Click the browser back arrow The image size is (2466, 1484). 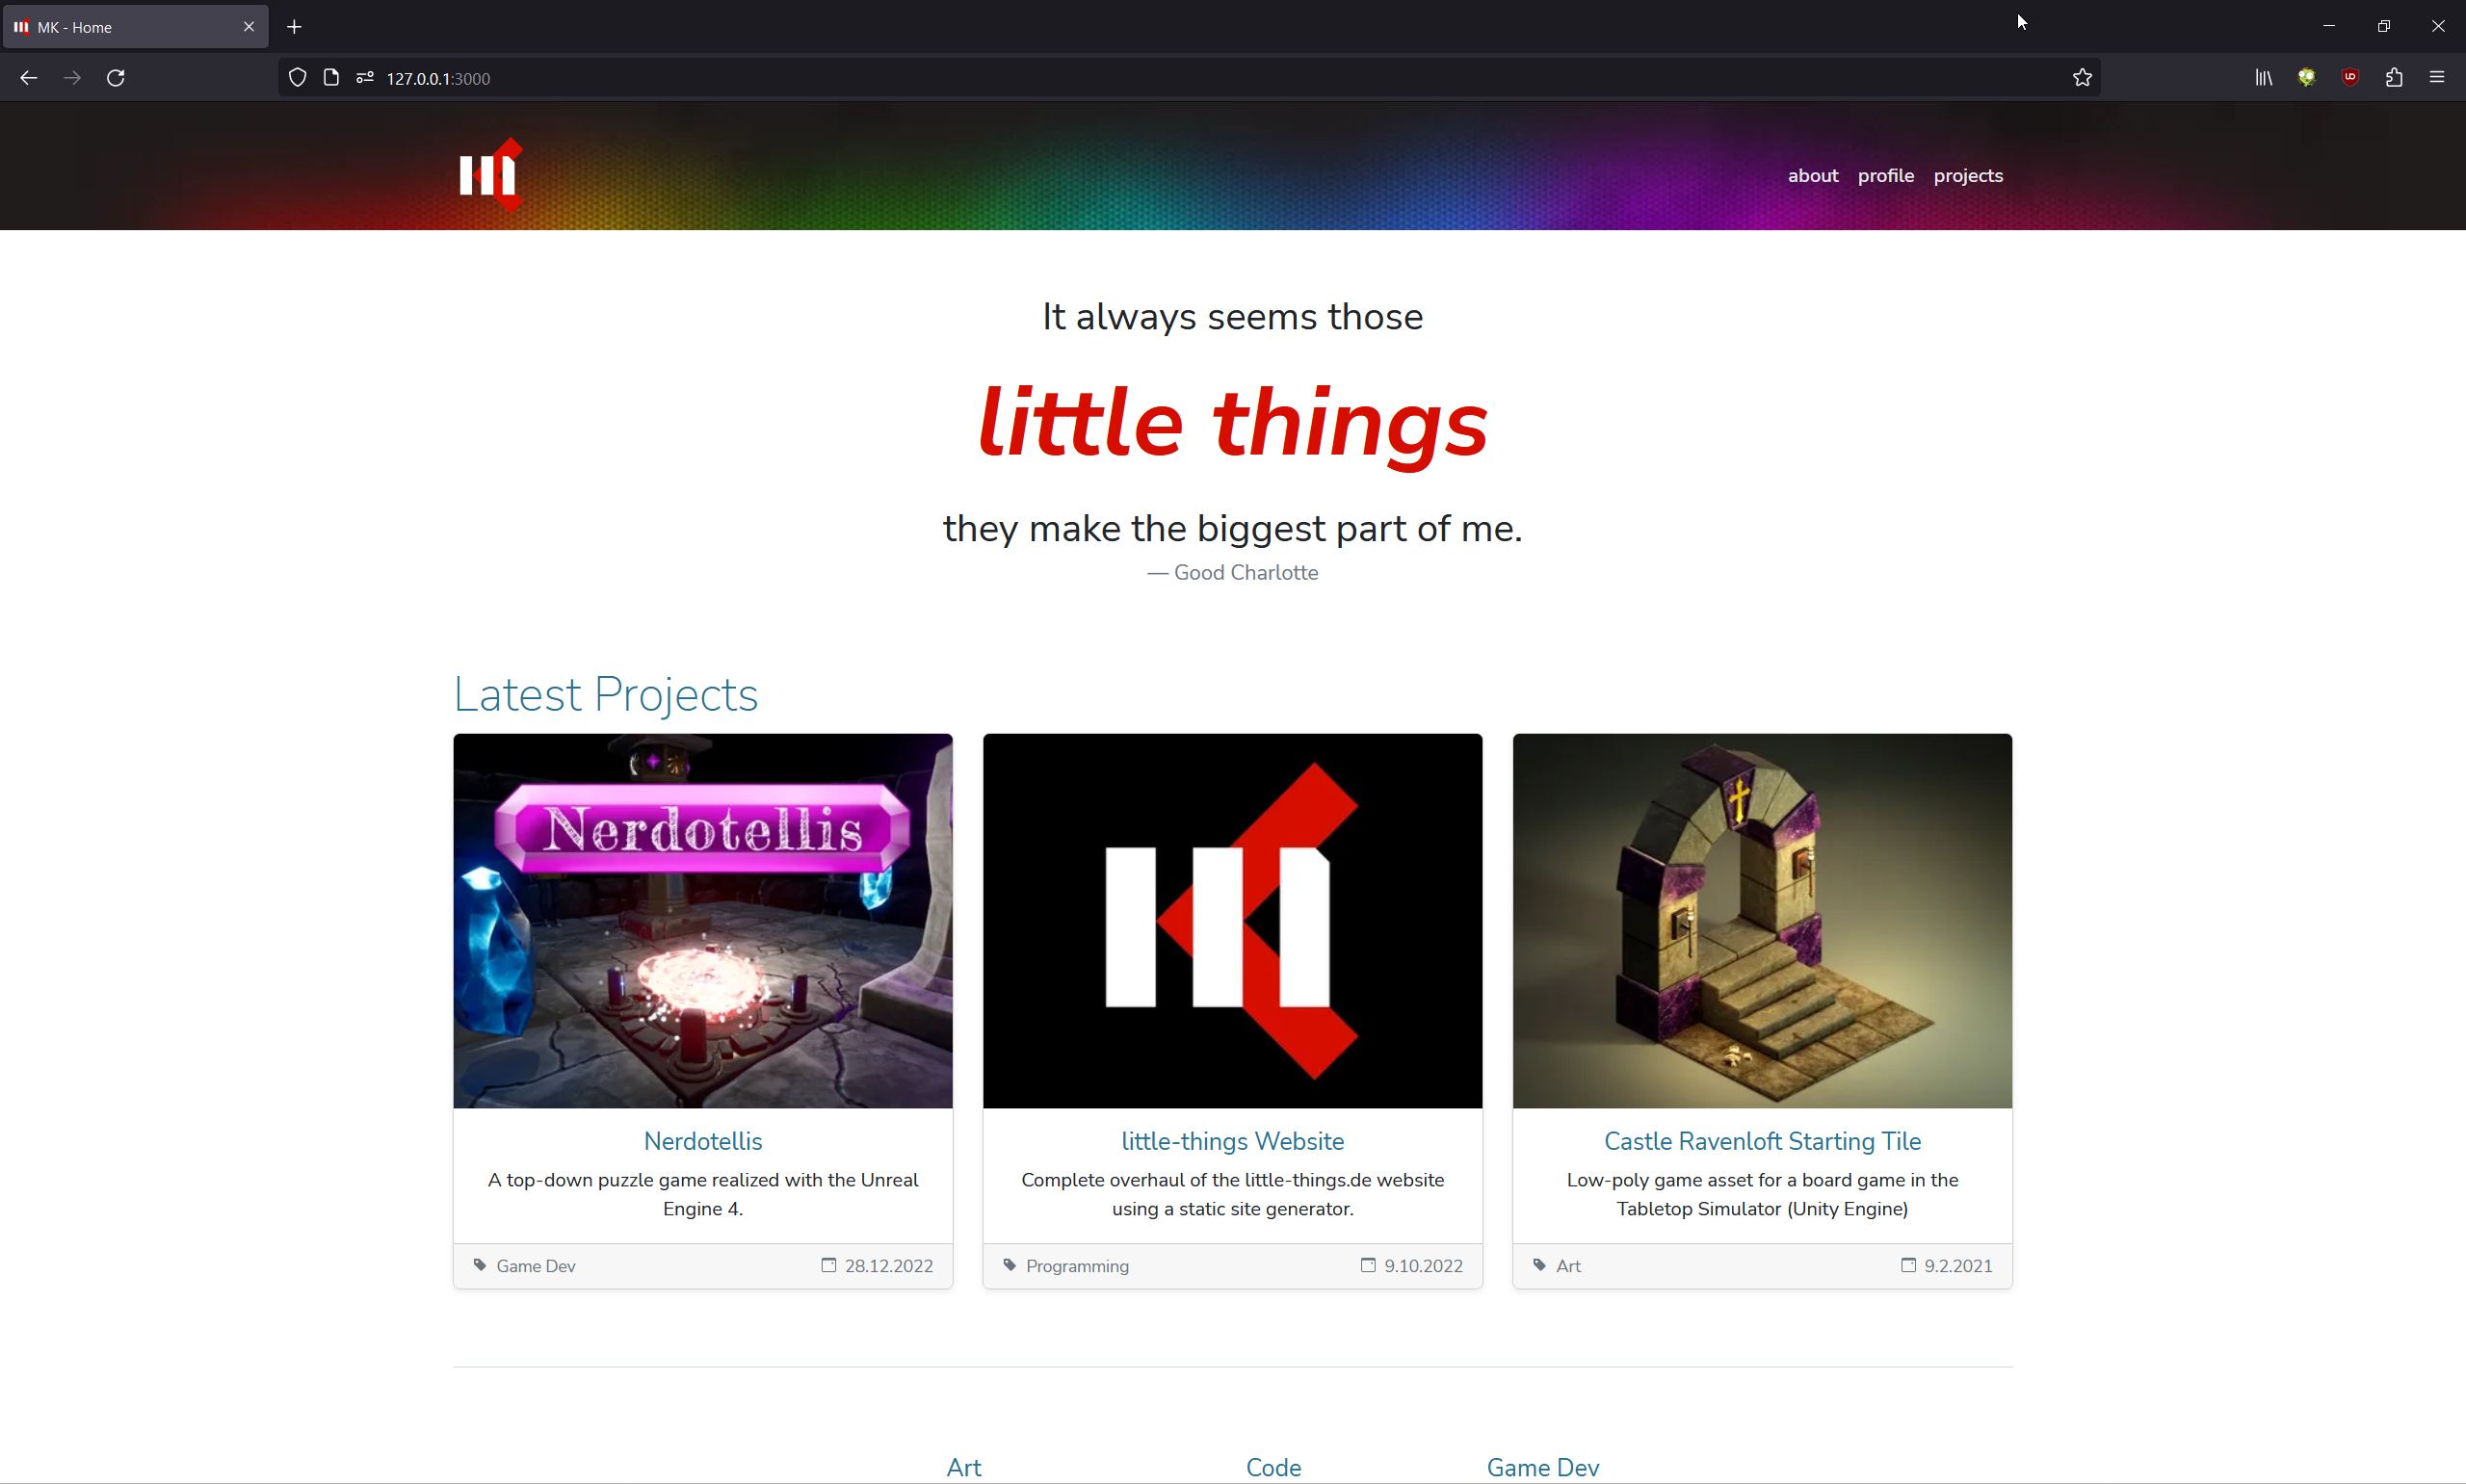28,78
